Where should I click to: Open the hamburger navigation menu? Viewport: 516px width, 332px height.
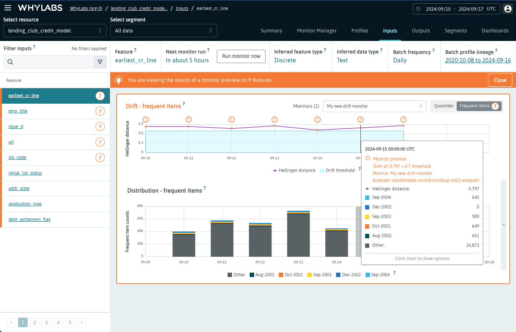(8, 8)
